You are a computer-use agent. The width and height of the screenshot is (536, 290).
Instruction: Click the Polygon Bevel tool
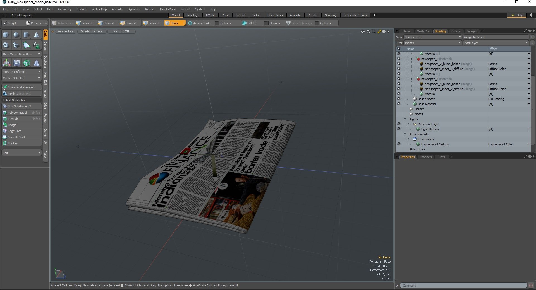(21, 113)
